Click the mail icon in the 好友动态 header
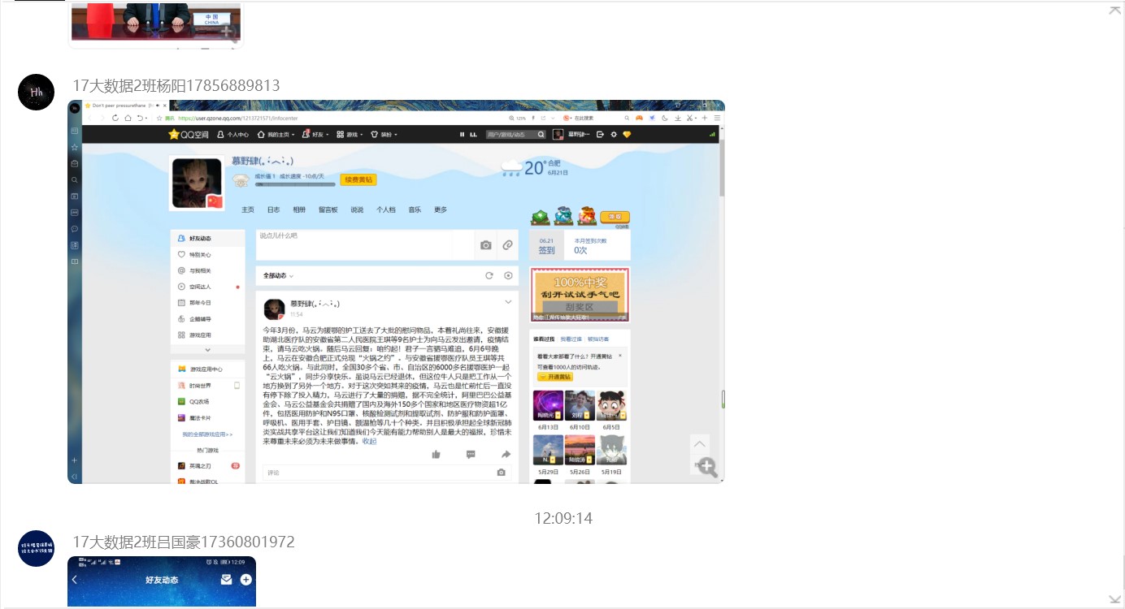 pos(227,580)
